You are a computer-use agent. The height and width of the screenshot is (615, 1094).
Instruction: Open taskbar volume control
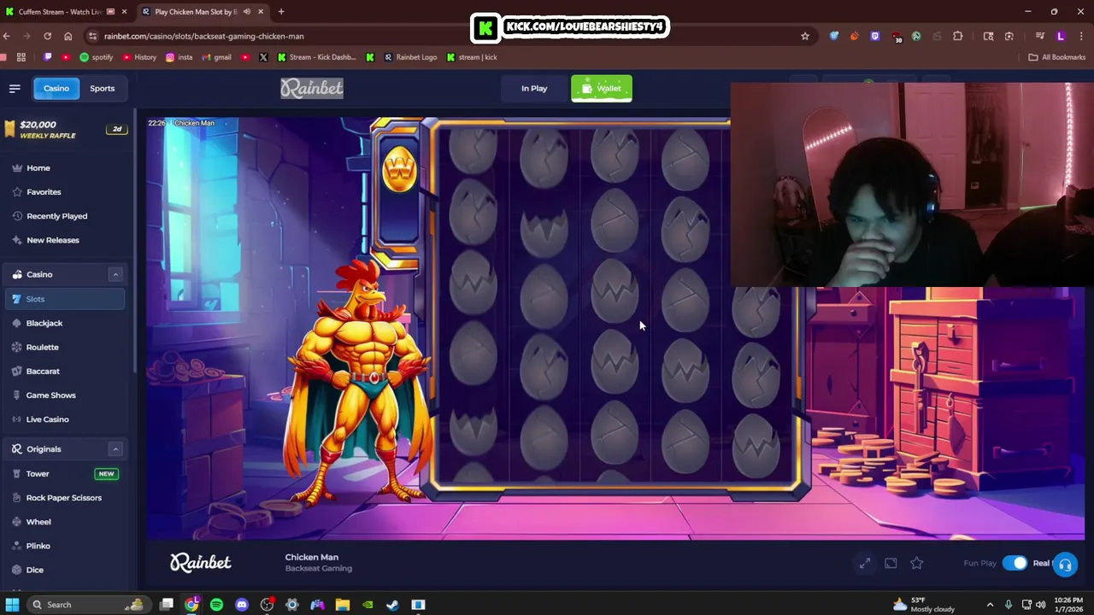pos(1040,605)
